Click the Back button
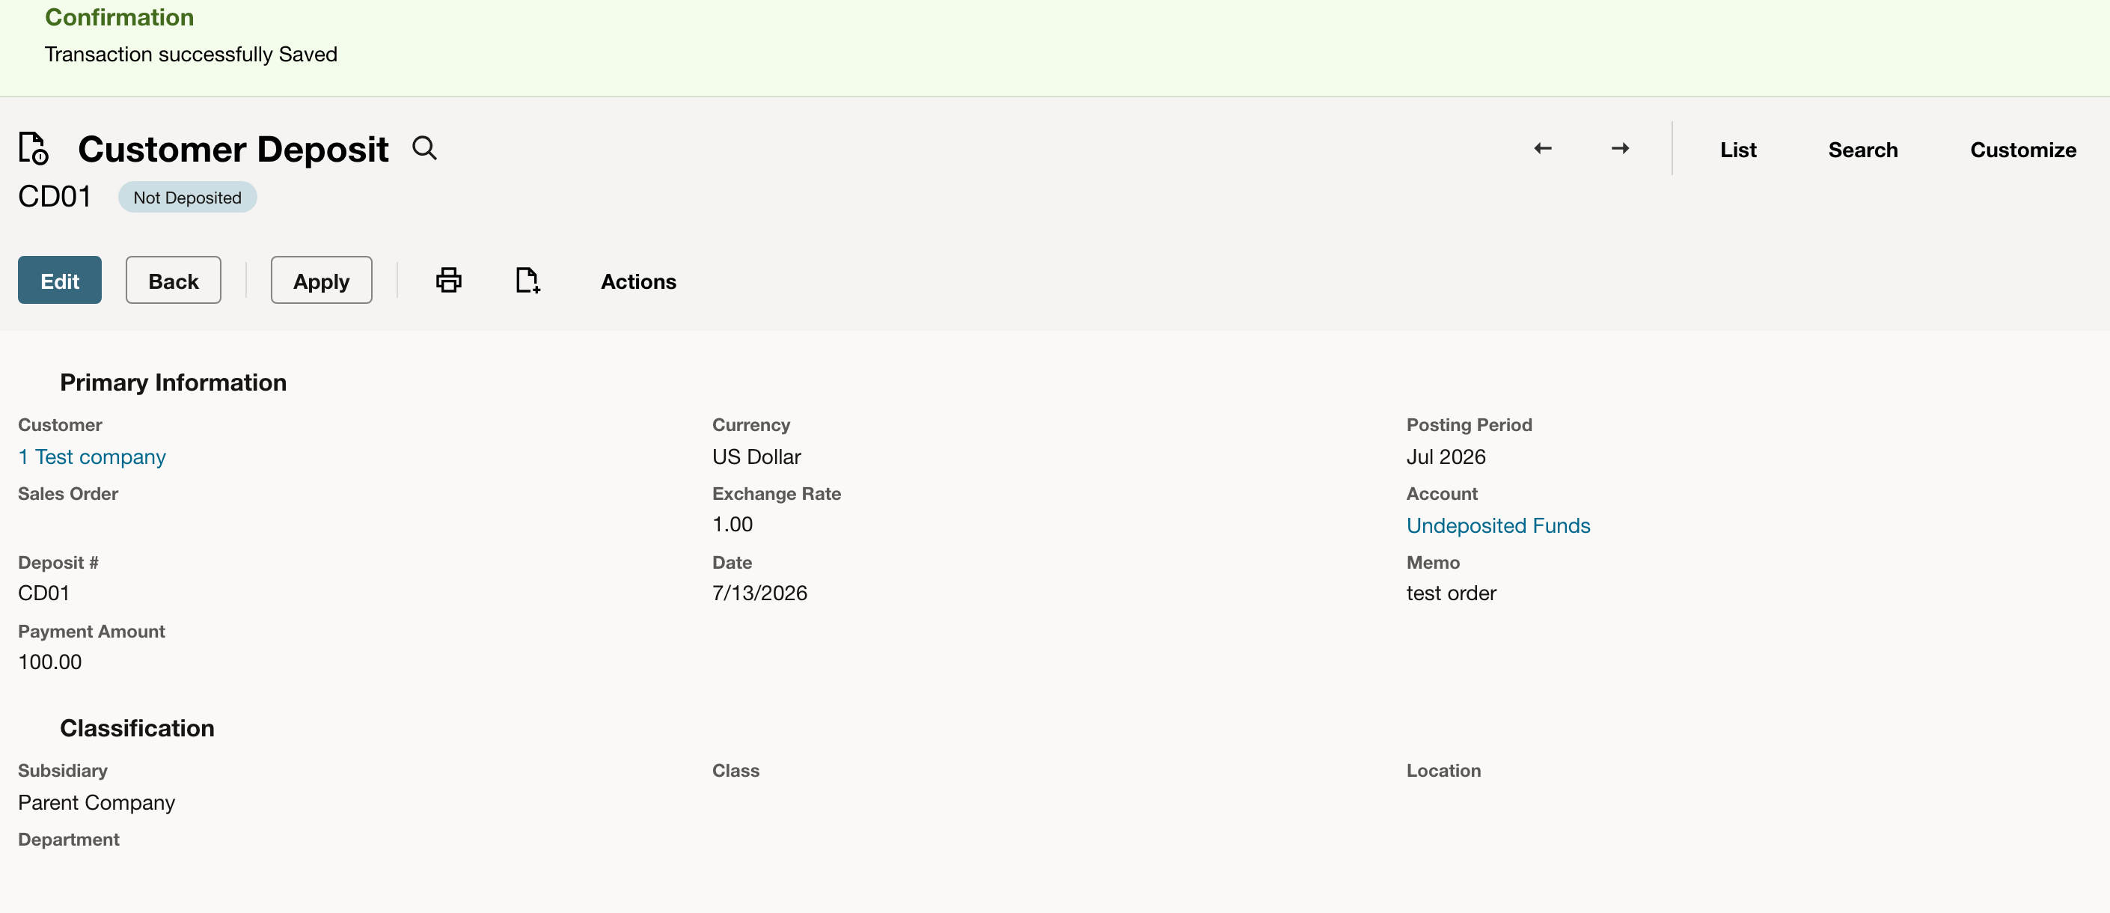The height and width of the screenshot is (913, 2110). 173,281
